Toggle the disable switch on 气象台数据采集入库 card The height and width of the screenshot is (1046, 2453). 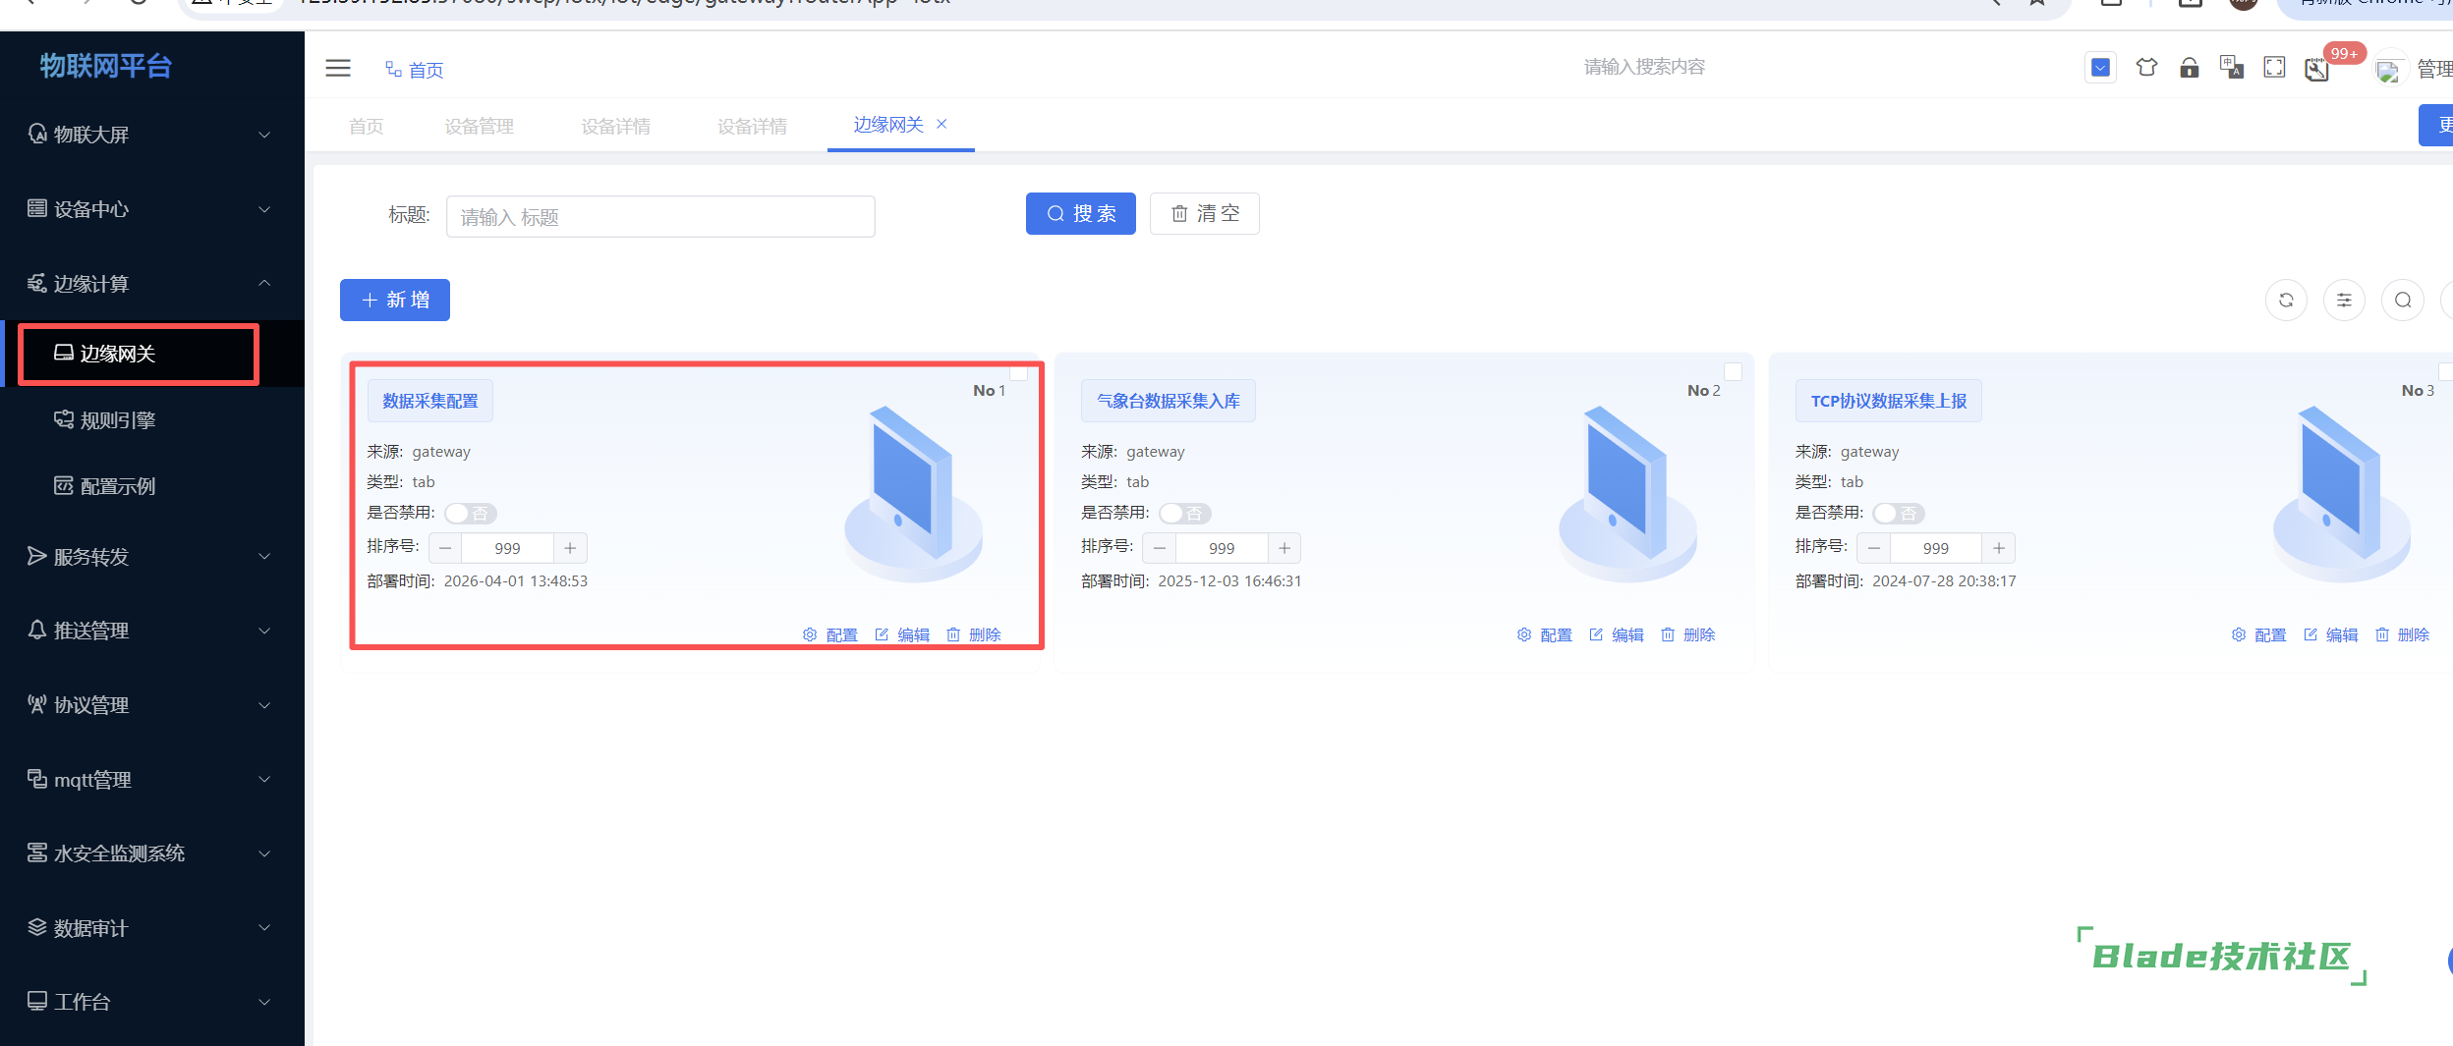click(x=1184, y=514)
